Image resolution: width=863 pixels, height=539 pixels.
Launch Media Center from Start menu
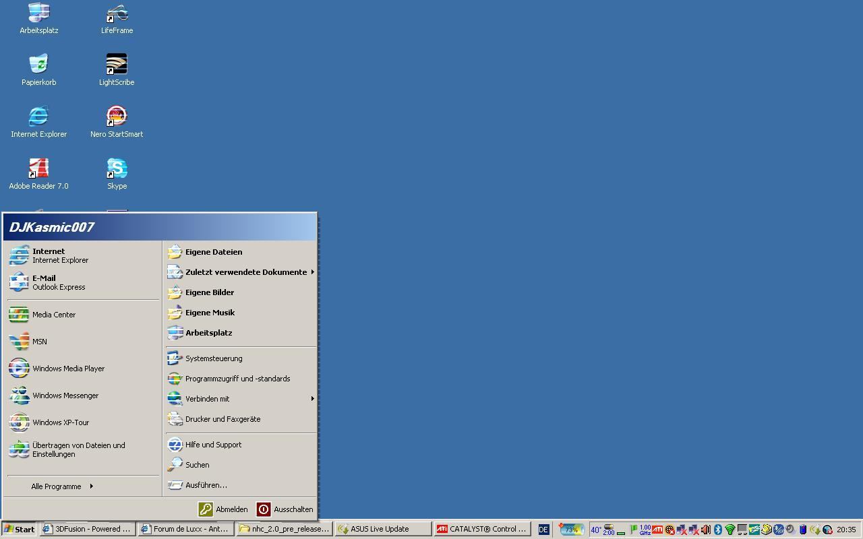point(83,315)
